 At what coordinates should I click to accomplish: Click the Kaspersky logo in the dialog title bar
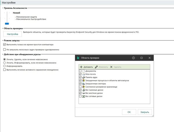pyautogui.click(x=78, y=58)
